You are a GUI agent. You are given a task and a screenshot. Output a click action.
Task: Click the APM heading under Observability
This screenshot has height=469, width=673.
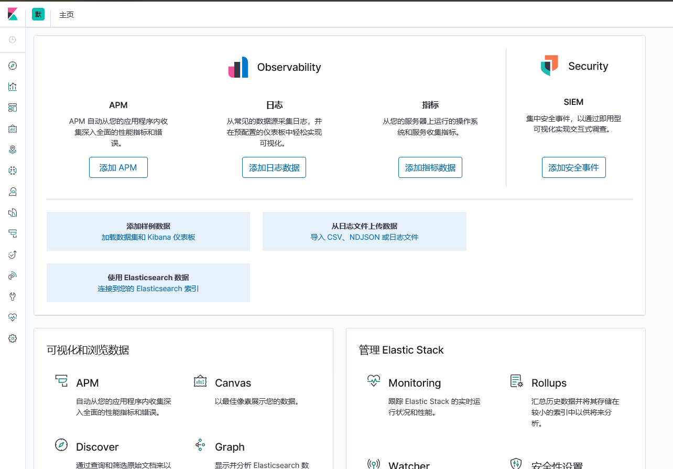tap(118, 105)
